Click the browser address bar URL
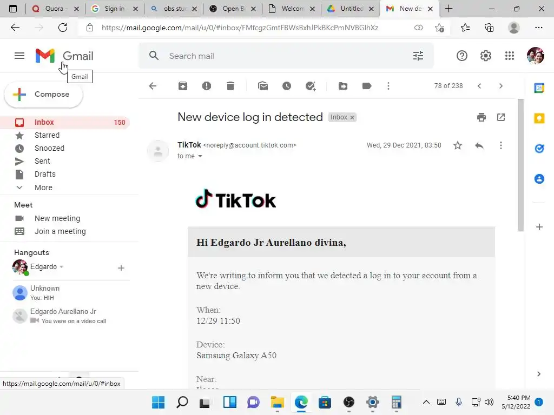The width and height of the screenshot is (554, 415). (240, 28)
